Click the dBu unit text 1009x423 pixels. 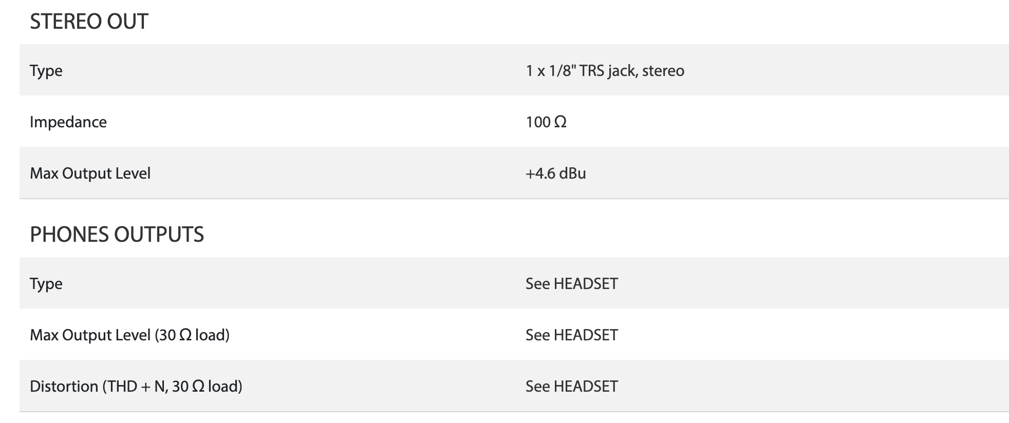point(572,173)
